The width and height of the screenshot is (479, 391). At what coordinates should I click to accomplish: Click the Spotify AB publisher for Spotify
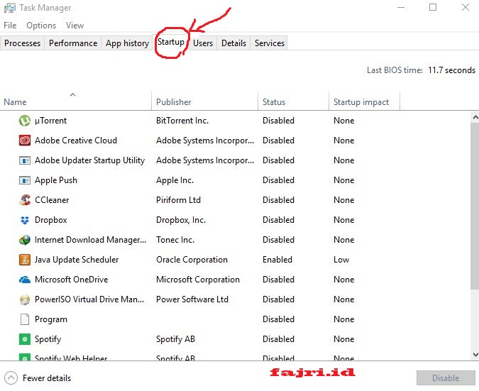tap(176, 339)
